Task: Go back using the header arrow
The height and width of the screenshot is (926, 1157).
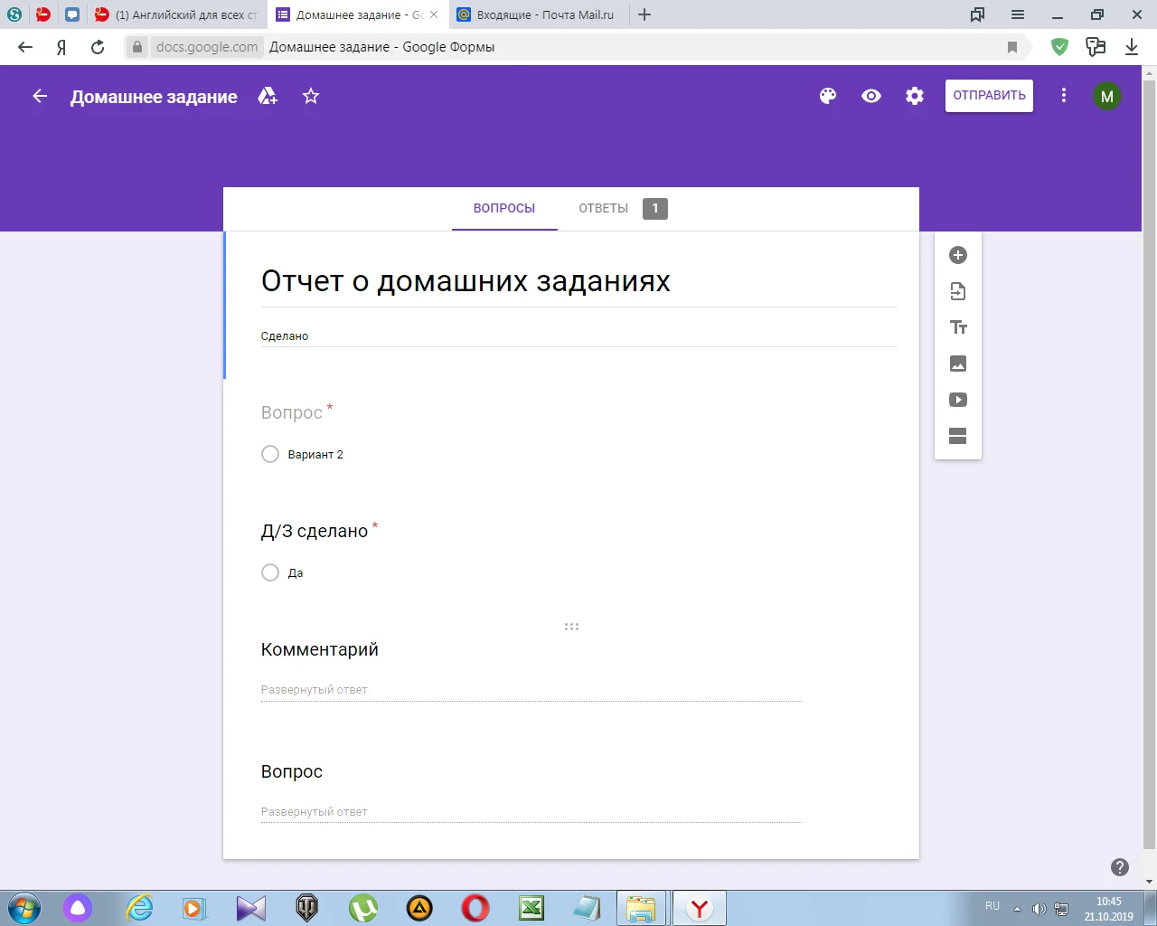Action: (x=40, y=96)
